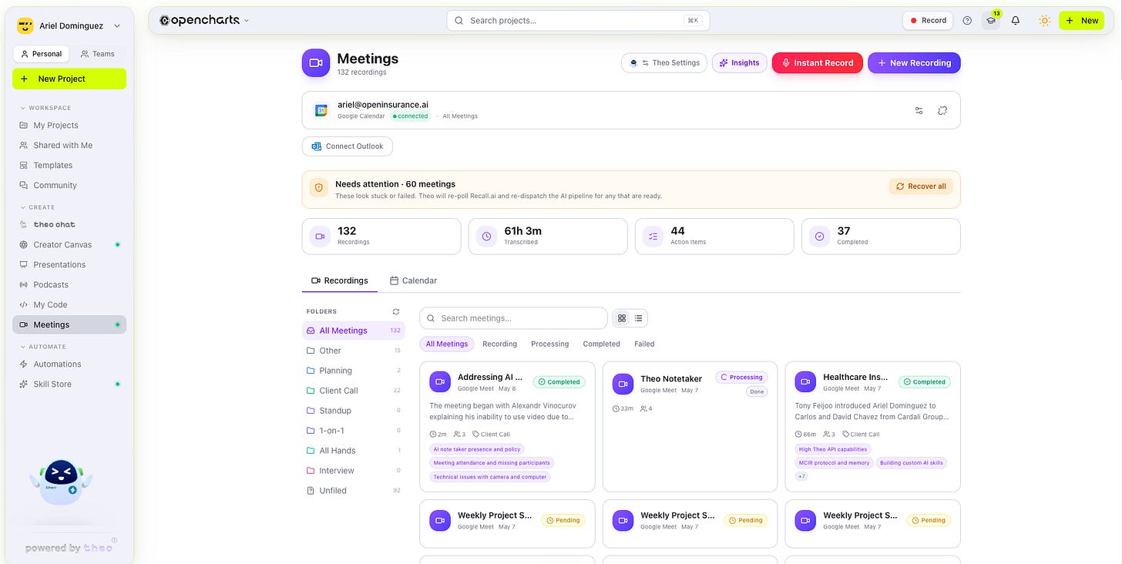Switch to list view
The image size is (1122, 564).
click(639, 317)
